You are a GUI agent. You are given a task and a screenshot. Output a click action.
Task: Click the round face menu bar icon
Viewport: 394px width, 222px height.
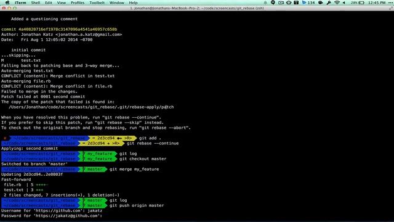click(289, 2)
